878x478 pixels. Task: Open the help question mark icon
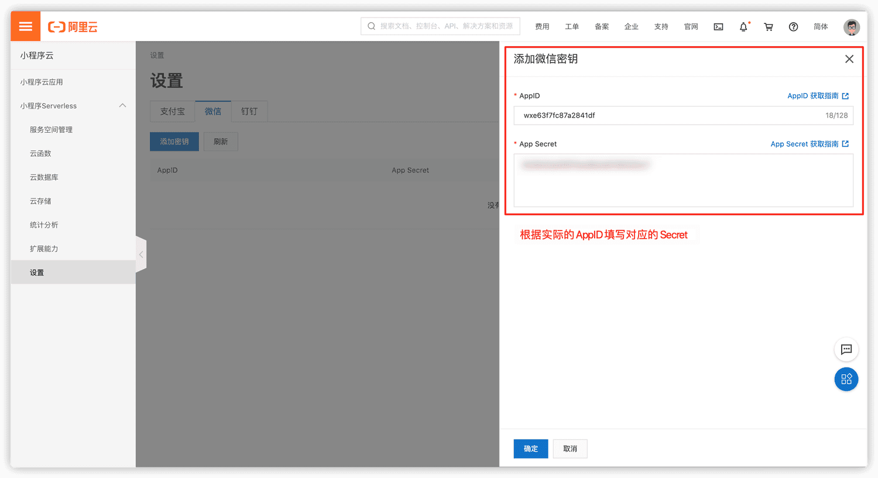pyautogui.click(x=793, y=27)
